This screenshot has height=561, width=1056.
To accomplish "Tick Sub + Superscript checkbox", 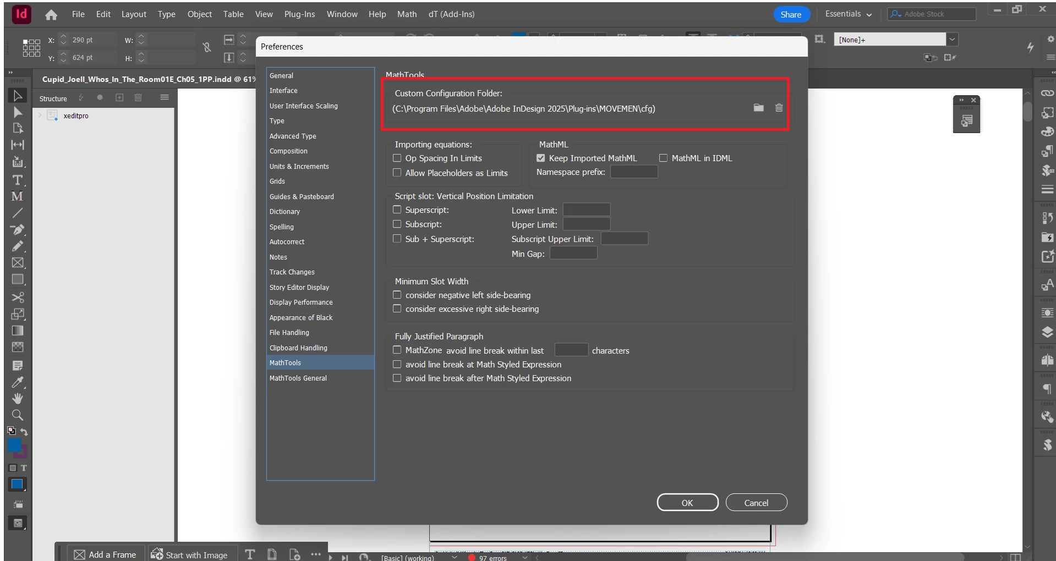I will [x=397, y=239].
